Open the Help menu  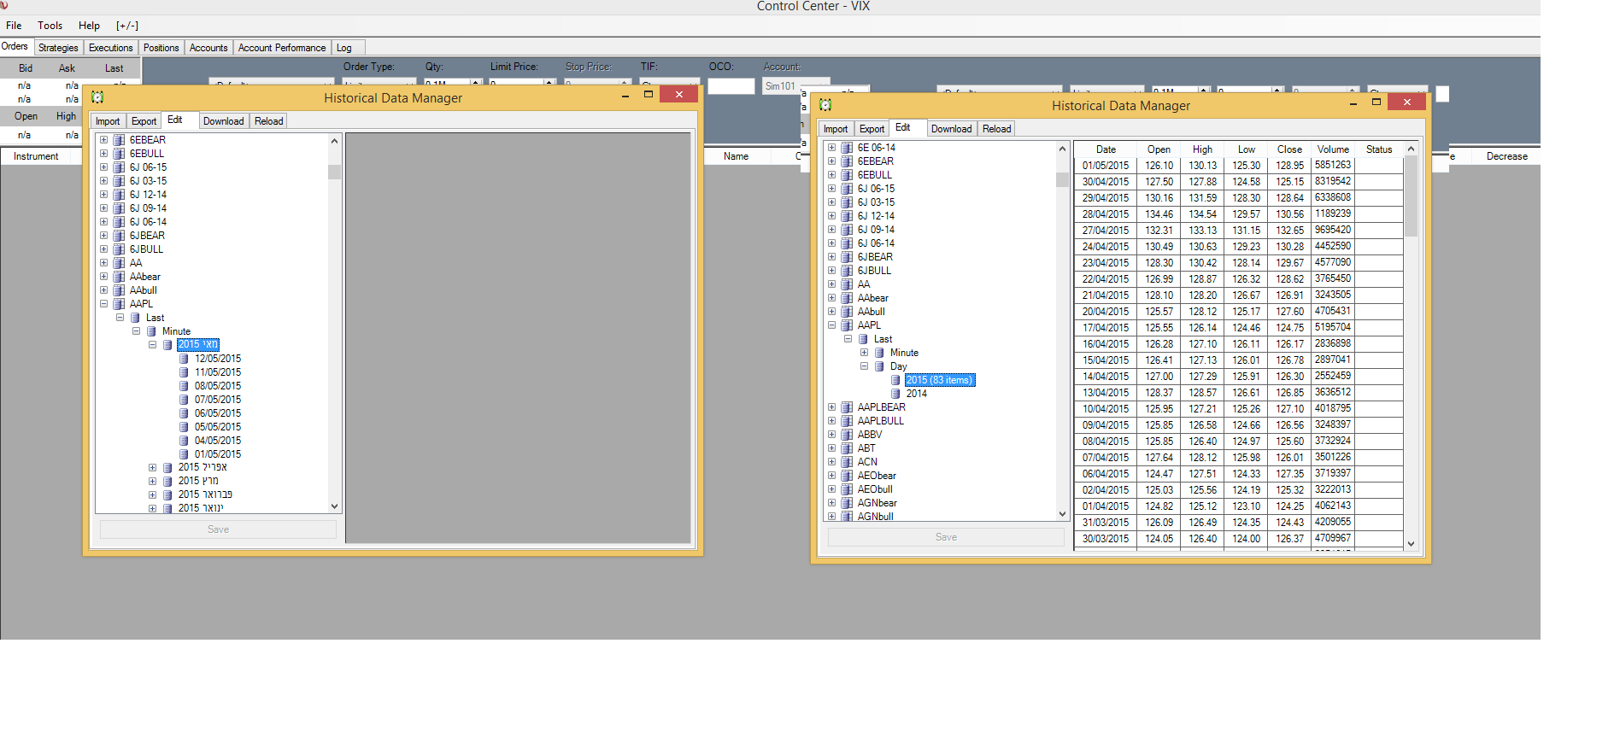click(x=89, y=26)
